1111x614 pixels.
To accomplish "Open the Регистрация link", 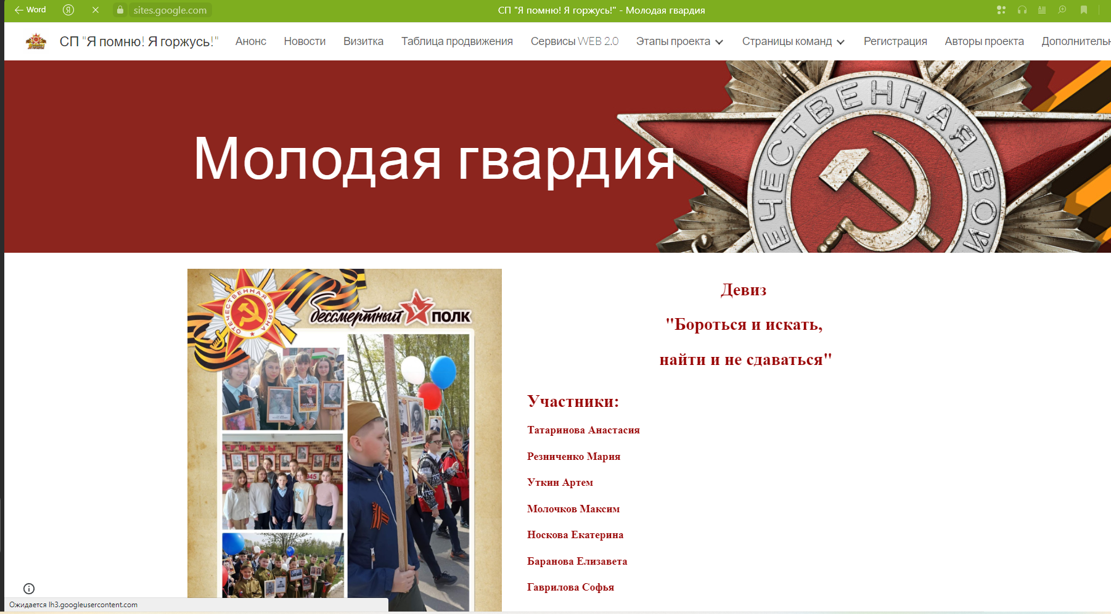I will pyautogui.click(x=895, y=41).
